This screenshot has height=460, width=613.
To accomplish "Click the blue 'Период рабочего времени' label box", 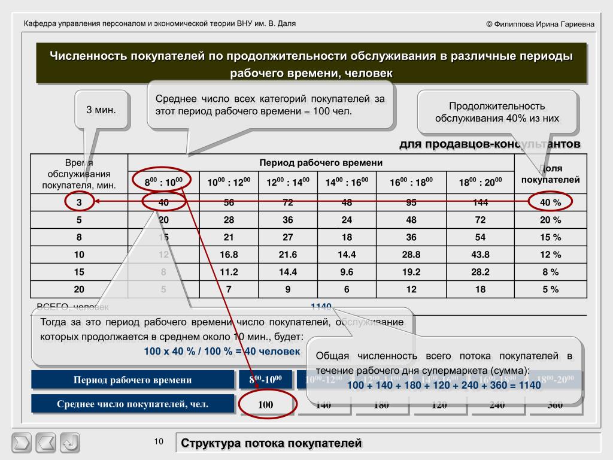I will (132, 380).
